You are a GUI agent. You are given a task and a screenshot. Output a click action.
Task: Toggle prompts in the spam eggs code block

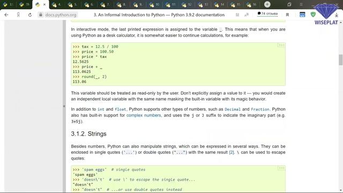tap(281, 168)
